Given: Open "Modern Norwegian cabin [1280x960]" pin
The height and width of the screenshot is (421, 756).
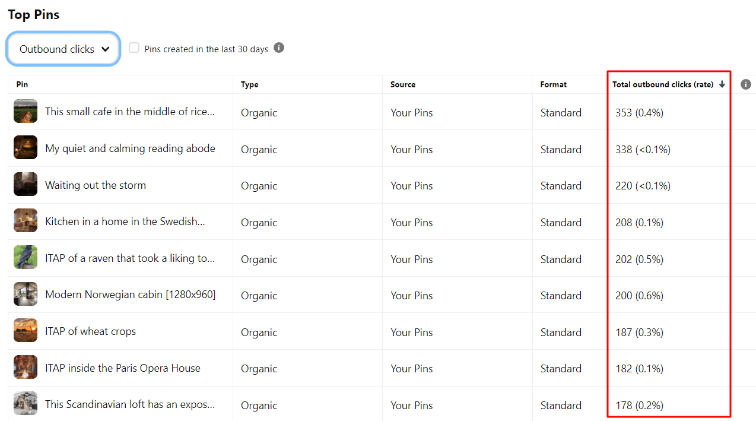Looking at the screenshot, I should [x=130, y=295].
